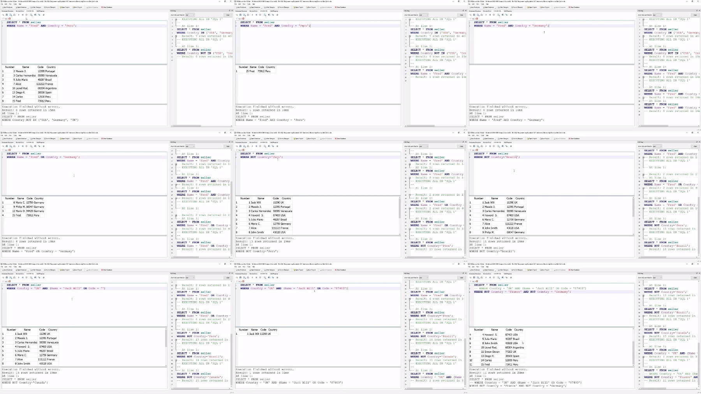
Task: Click Clear button in the NOT Country='Peru' editor window
Action: 461,146
